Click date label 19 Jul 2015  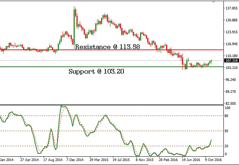tap(121, 160)
